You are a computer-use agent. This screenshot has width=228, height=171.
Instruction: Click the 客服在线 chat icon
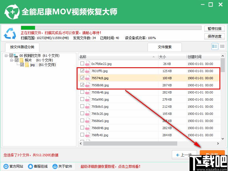coord(30,166)
